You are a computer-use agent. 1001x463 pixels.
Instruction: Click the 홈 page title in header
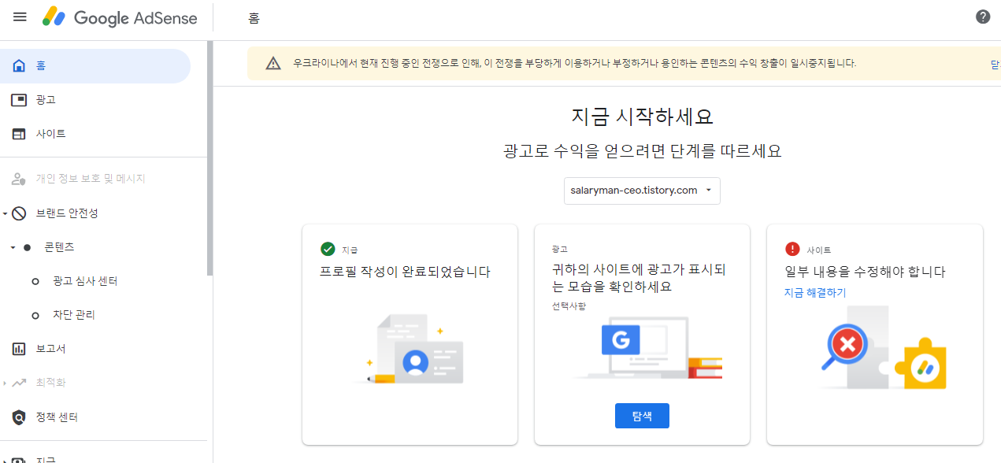(254, 17)
